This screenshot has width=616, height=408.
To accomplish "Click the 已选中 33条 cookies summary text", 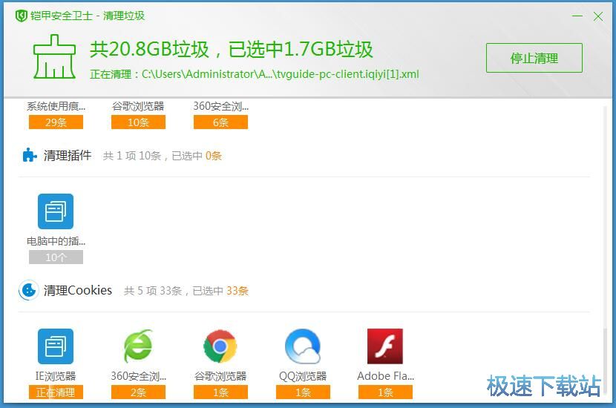I will 220,291.
